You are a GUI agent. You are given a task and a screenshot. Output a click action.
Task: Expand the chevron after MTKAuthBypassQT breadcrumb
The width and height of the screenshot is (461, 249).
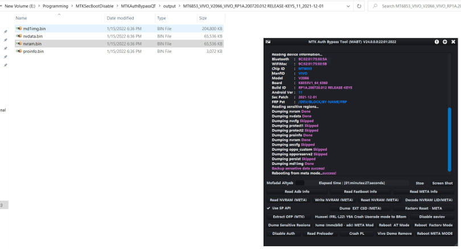coord(159,6)
